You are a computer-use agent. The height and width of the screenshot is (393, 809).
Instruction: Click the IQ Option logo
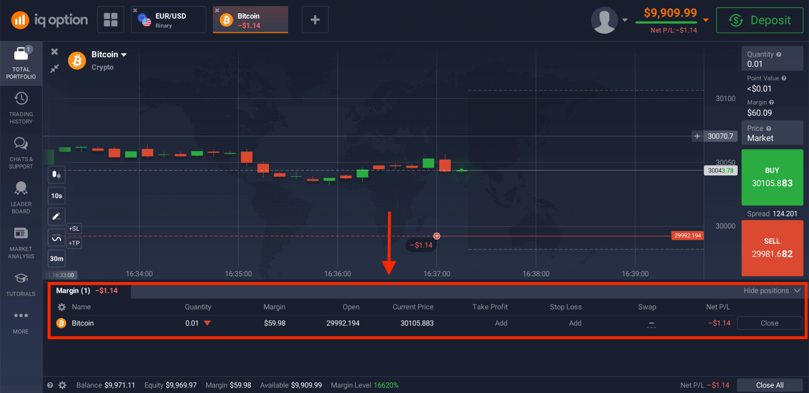pyautogui.click(x=50, y=20)
